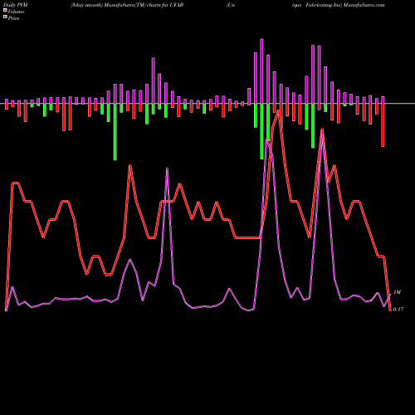Click the 'Daily PVM' title text
The width and height of the screenshot is (415, 415).
pyautogui.click(x=16, y=5)
